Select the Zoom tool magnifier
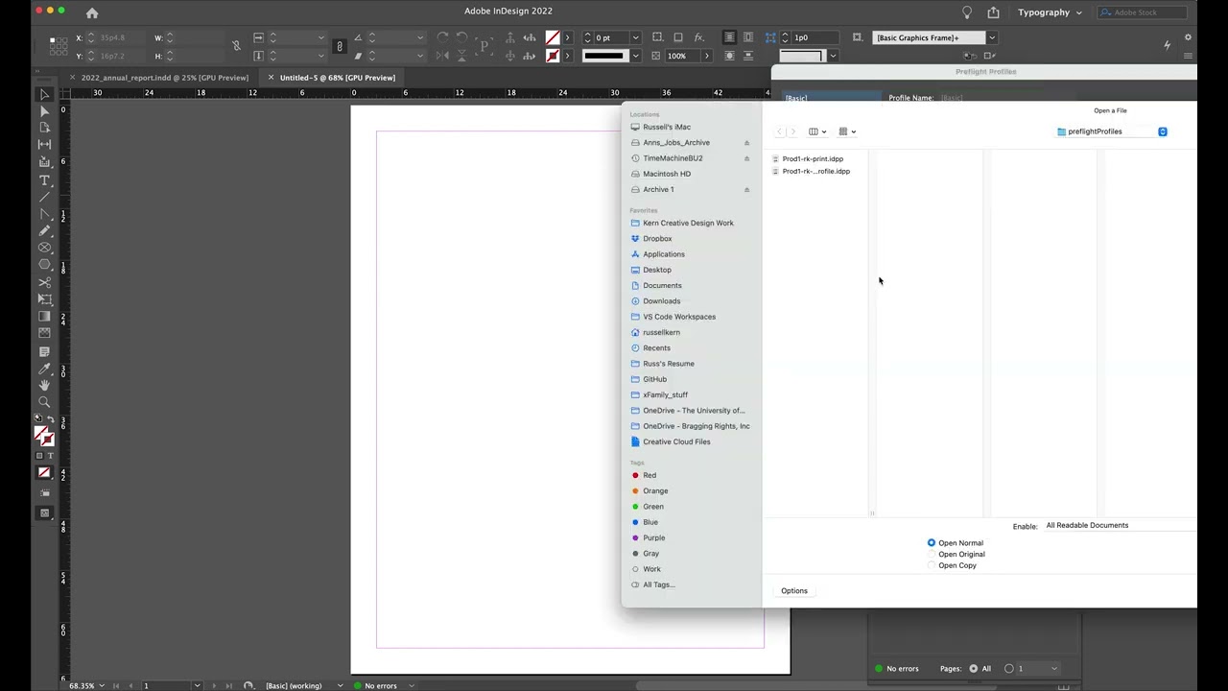This screenshot has height=691, width=1228. coord(44,402)
